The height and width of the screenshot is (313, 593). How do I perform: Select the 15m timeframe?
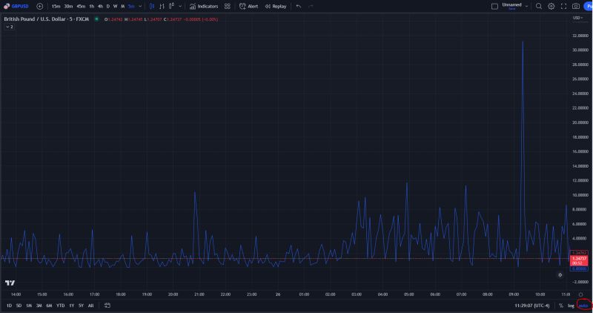point(56,7)
